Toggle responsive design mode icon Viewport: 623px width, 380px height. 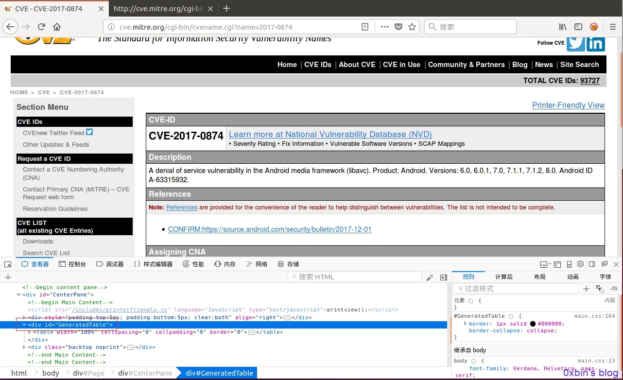pyautogui.click(x=569, y=264)
